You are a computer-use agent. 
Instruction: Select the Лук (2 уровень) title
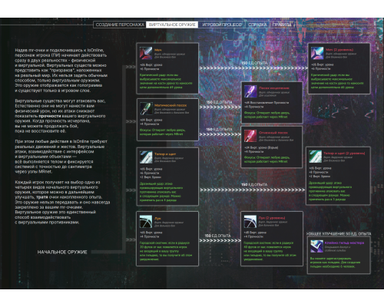(272, 218)
